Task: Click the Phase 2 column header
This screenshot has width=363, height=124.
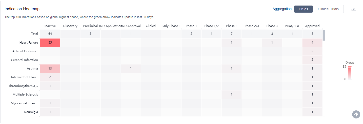Action: pyautogui.click(x=232, y=26)
